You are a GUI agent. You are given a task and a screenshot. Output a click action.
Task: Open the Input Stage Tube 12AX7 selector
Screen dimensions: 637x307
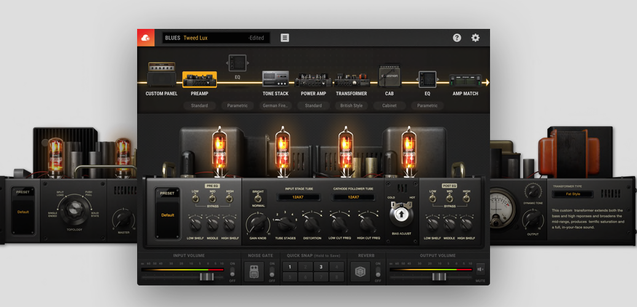298,197
